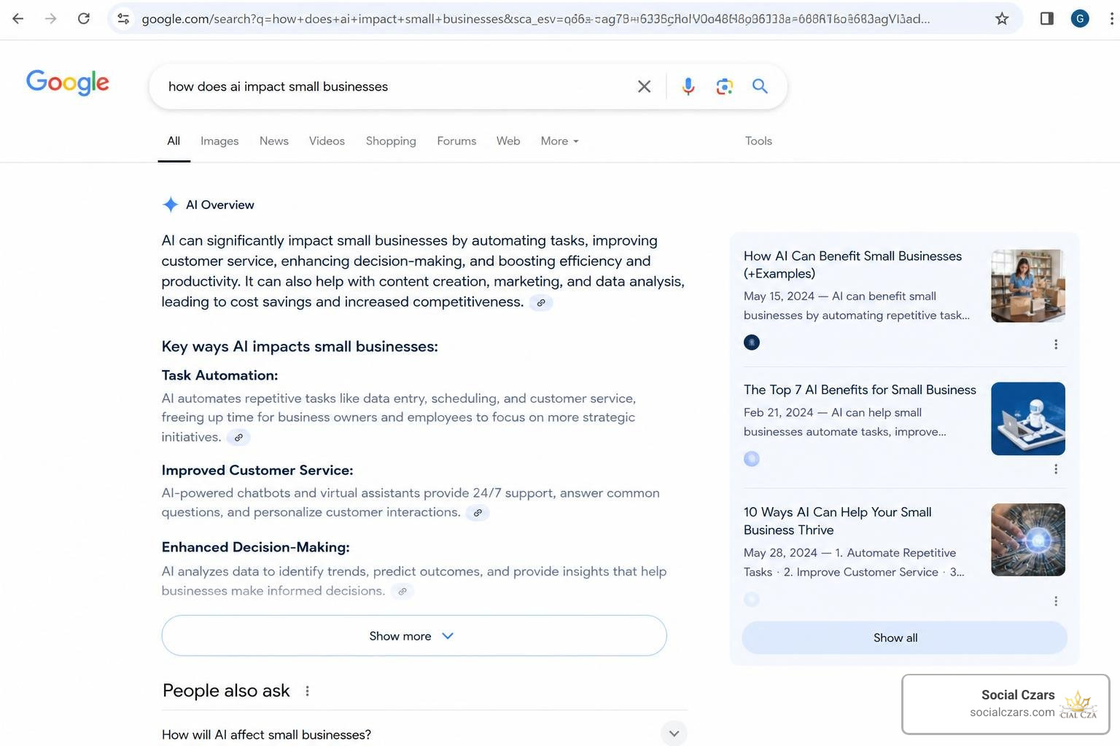Open options for '10 Ways AI' card
Screen dimensions: 1120x746
[1055, 601]
